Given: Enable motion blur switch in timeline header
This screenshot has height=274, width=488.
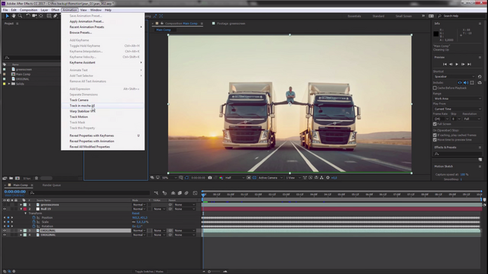Looking at the screenshot, I should coord(186,193).
